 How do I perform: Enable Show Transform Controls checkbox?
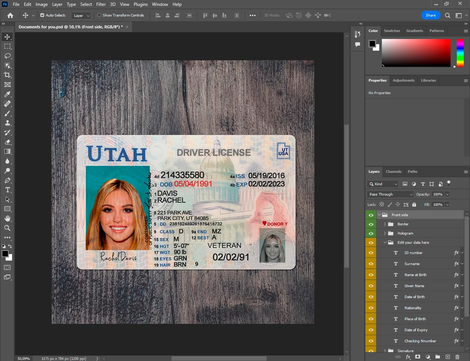click(99, 15)
